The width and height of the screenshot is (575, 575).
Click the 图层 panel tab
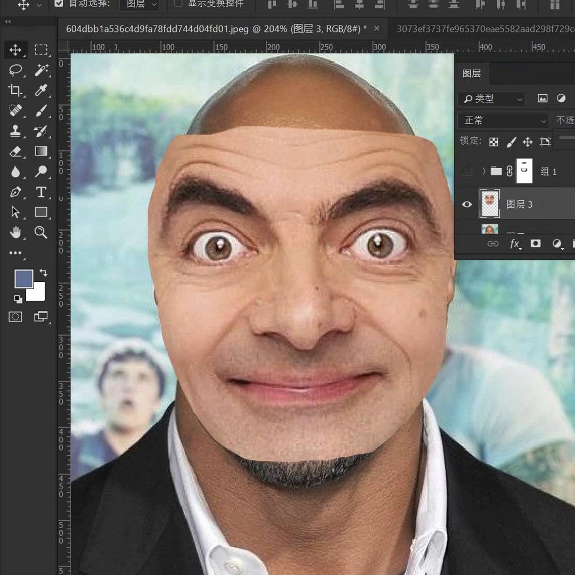[471, 73]
